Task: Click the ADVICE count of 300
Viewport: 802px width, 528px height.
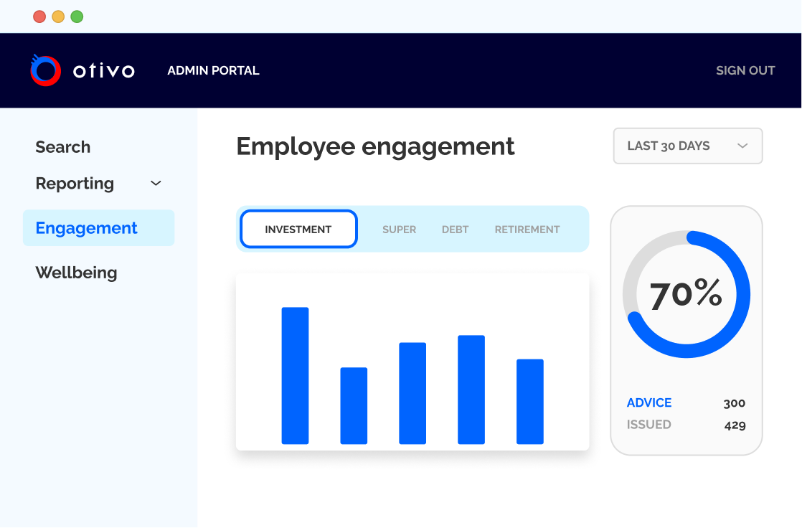Action: [x=734, y=403]
